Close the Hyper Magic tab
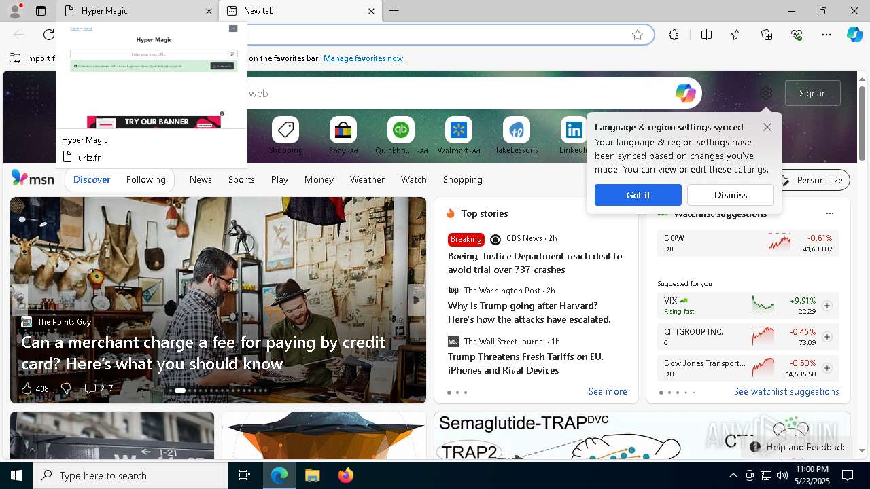The width and height of the screenshot is (870, 489). tap(209, 11)
